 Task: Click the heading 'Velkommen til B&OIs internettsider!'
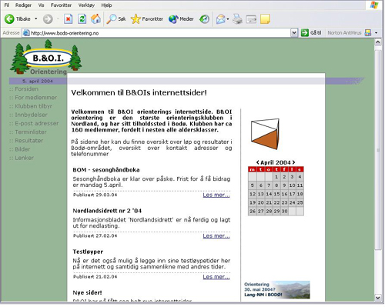139,92
